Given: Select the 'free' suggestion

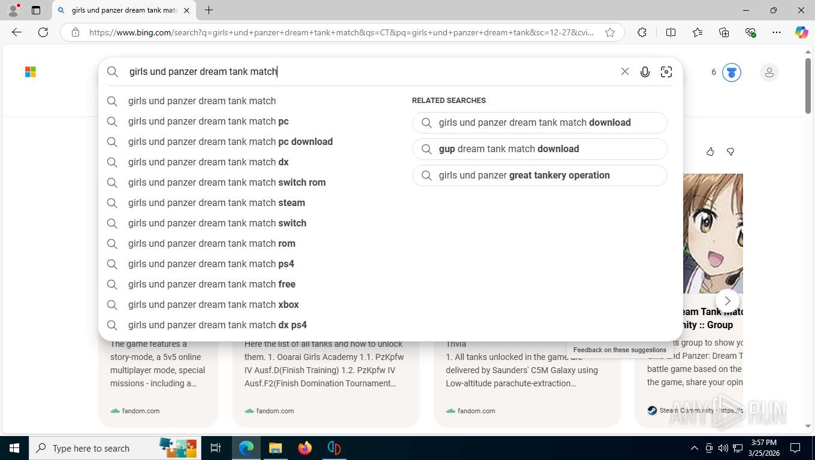Looking at the screenshot, I should point(212,284).
